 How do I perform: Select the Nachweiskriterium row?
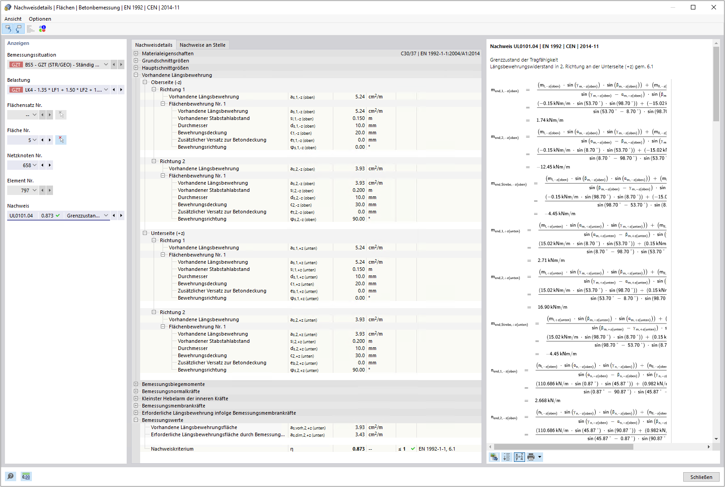point(311,449)
